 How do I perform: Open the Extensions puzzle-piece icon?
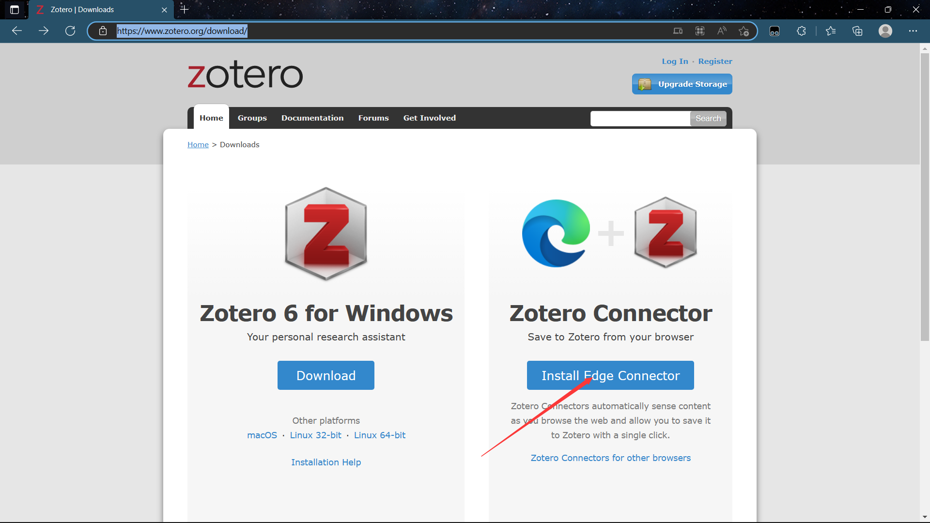coord(801,31)
